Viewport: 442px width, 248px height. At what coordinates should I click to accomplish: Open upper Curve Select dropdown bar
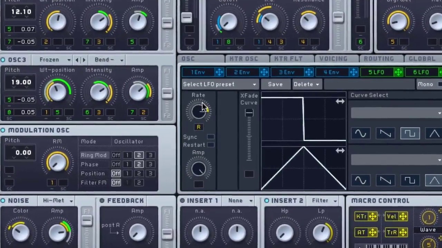[x=396, y=113]
